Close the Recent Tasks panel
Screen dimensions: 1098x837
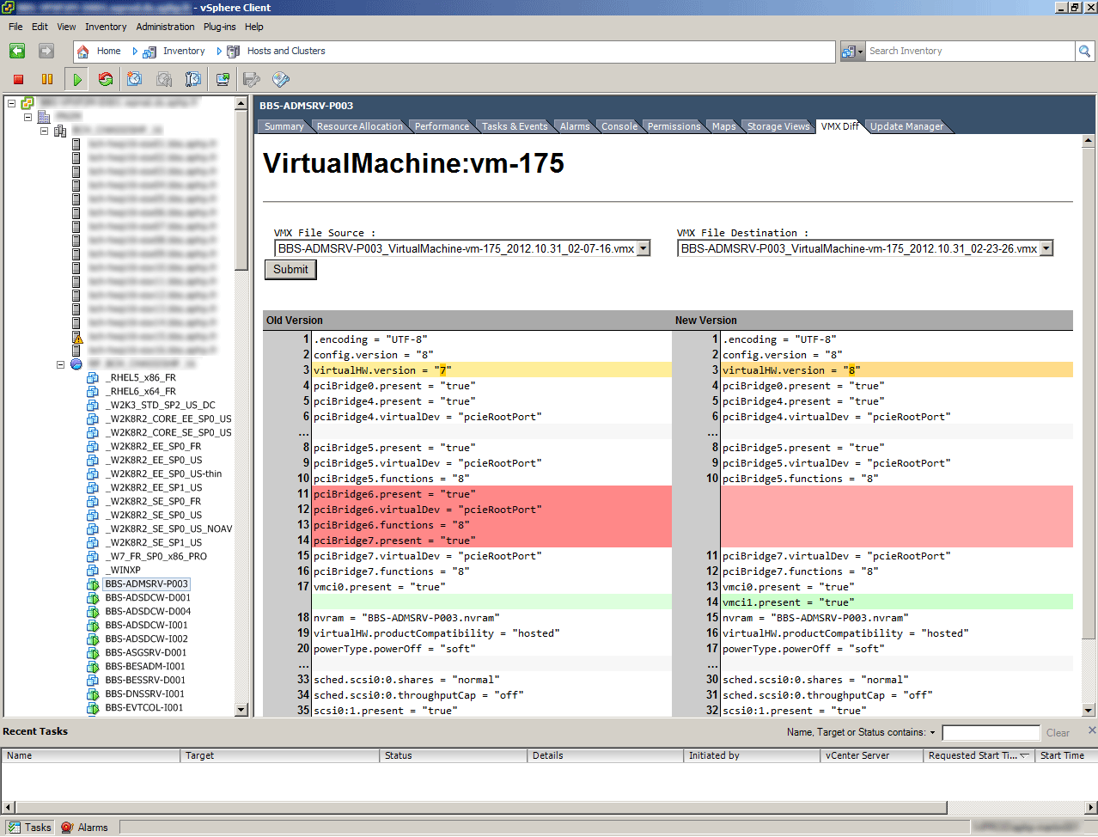[x=1092, y=730]
